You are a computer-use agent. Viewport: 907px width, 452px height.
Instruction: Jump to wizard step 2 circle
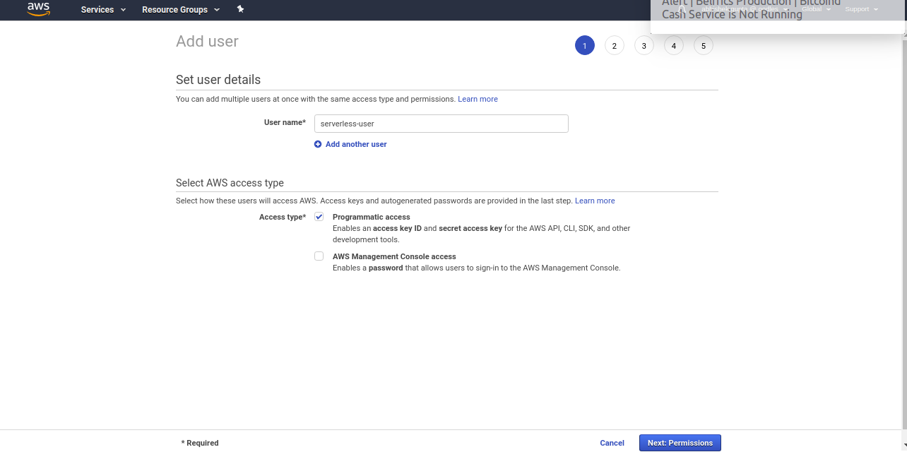tap(615, 46)
